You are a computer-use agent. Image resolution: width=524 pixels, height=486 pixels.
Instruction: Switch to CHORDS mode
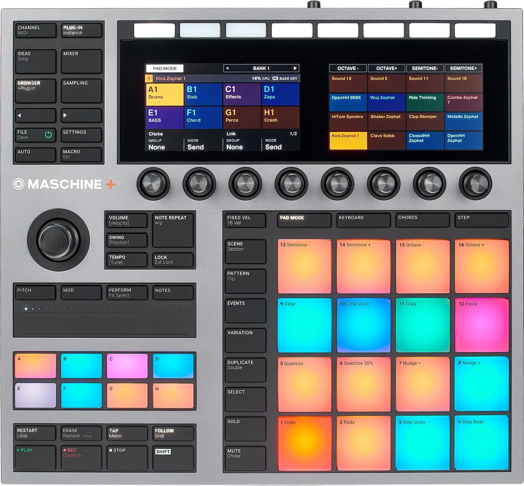click(422, 220)
